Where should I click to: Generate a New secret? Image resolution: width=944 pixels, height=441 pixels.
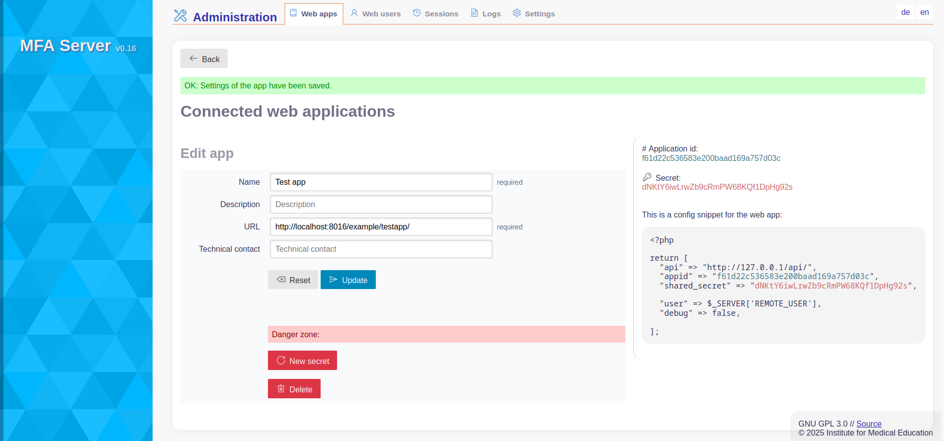(x=302, y=361)
